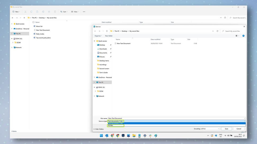Toggle the select-all checkbox beside Name header
Image resolution: width=257 pixels, height=144 pixels.
33,22
